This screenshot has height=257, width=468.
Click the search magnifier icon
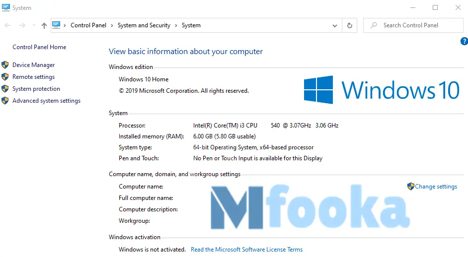(x=374, y=25)
